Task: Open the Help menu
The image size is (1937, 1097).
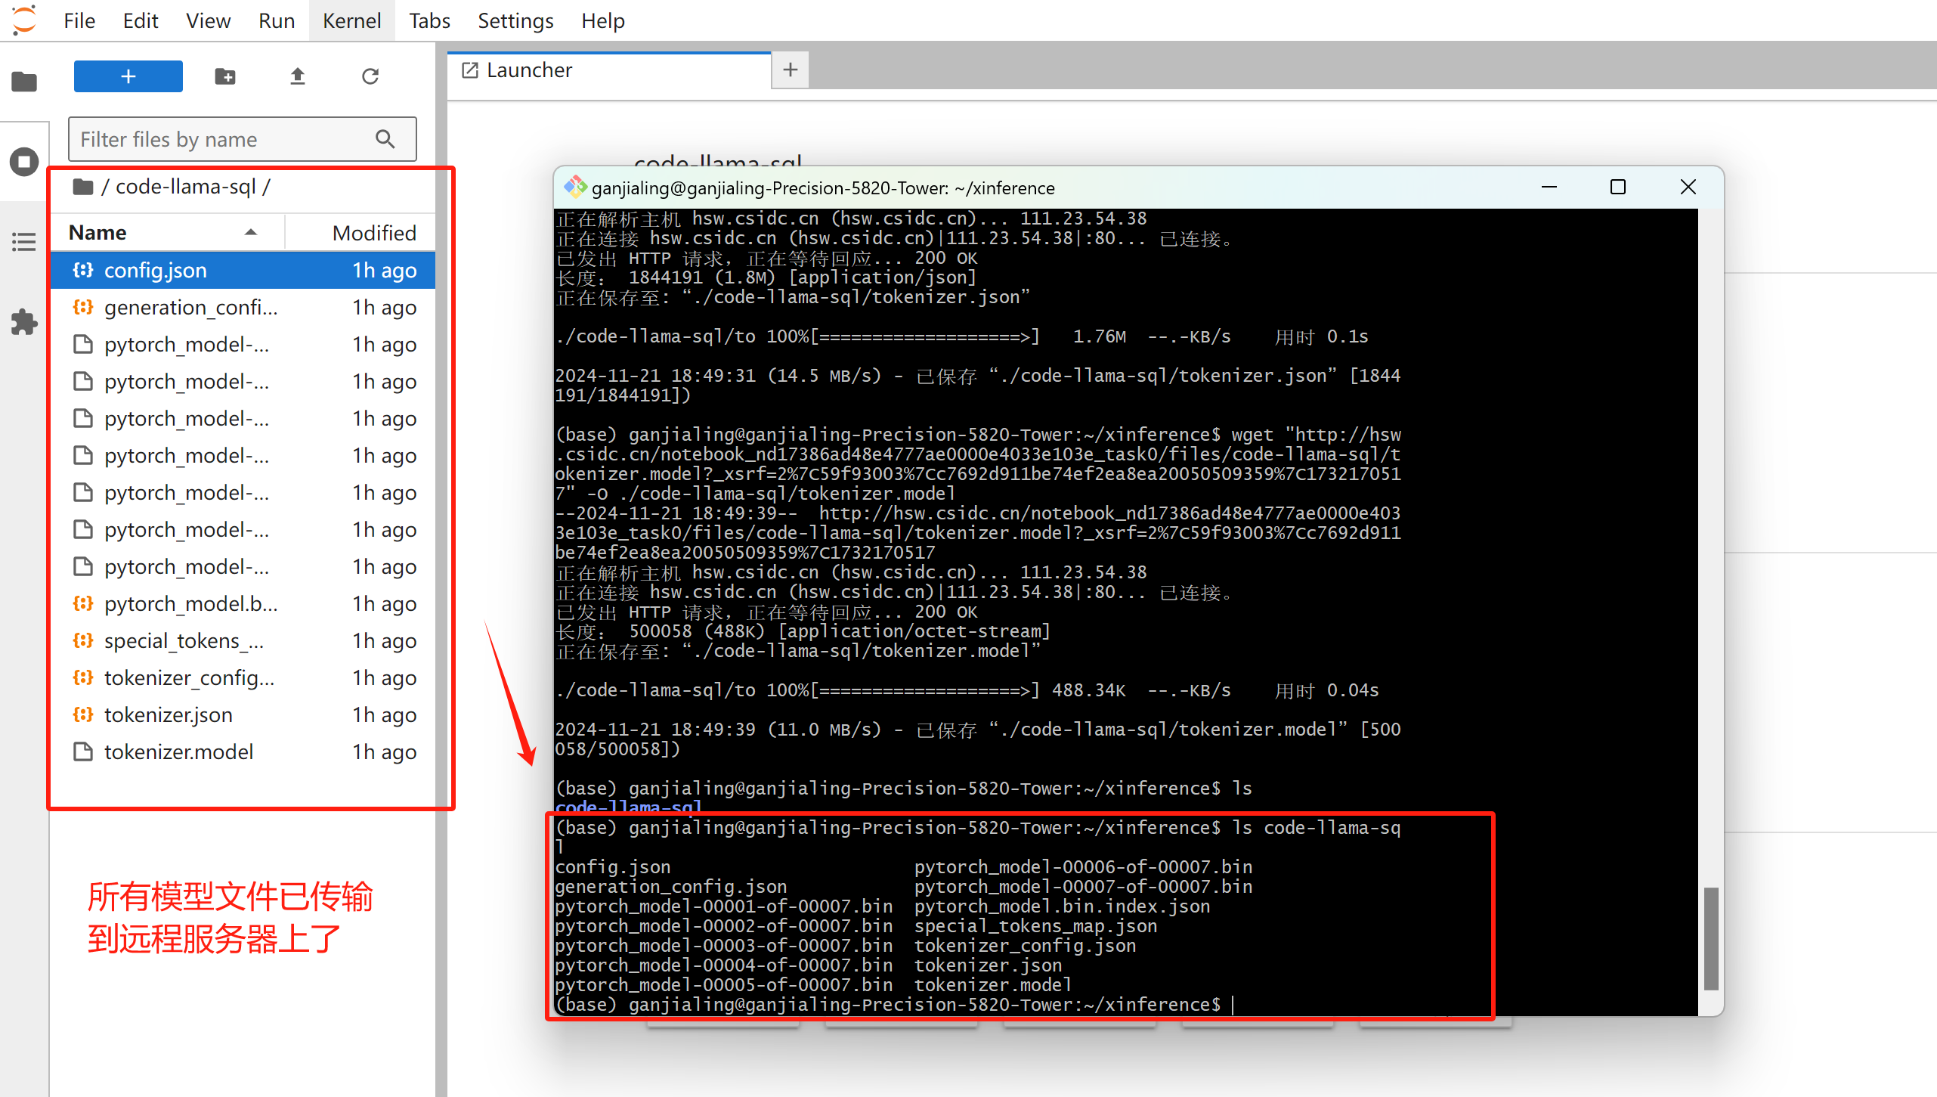Action: [x=602, y=20]
